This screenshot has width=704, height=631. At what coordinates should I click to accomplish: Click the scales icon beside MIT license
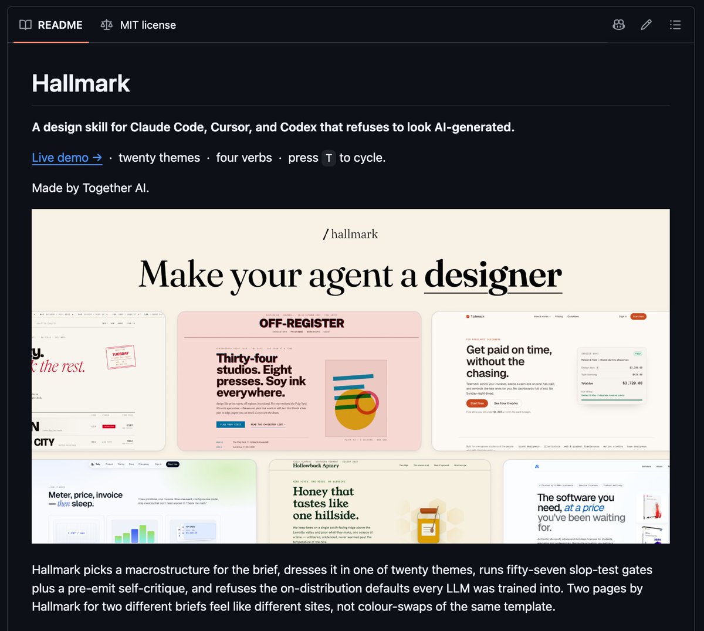click(x=106, y=25)
